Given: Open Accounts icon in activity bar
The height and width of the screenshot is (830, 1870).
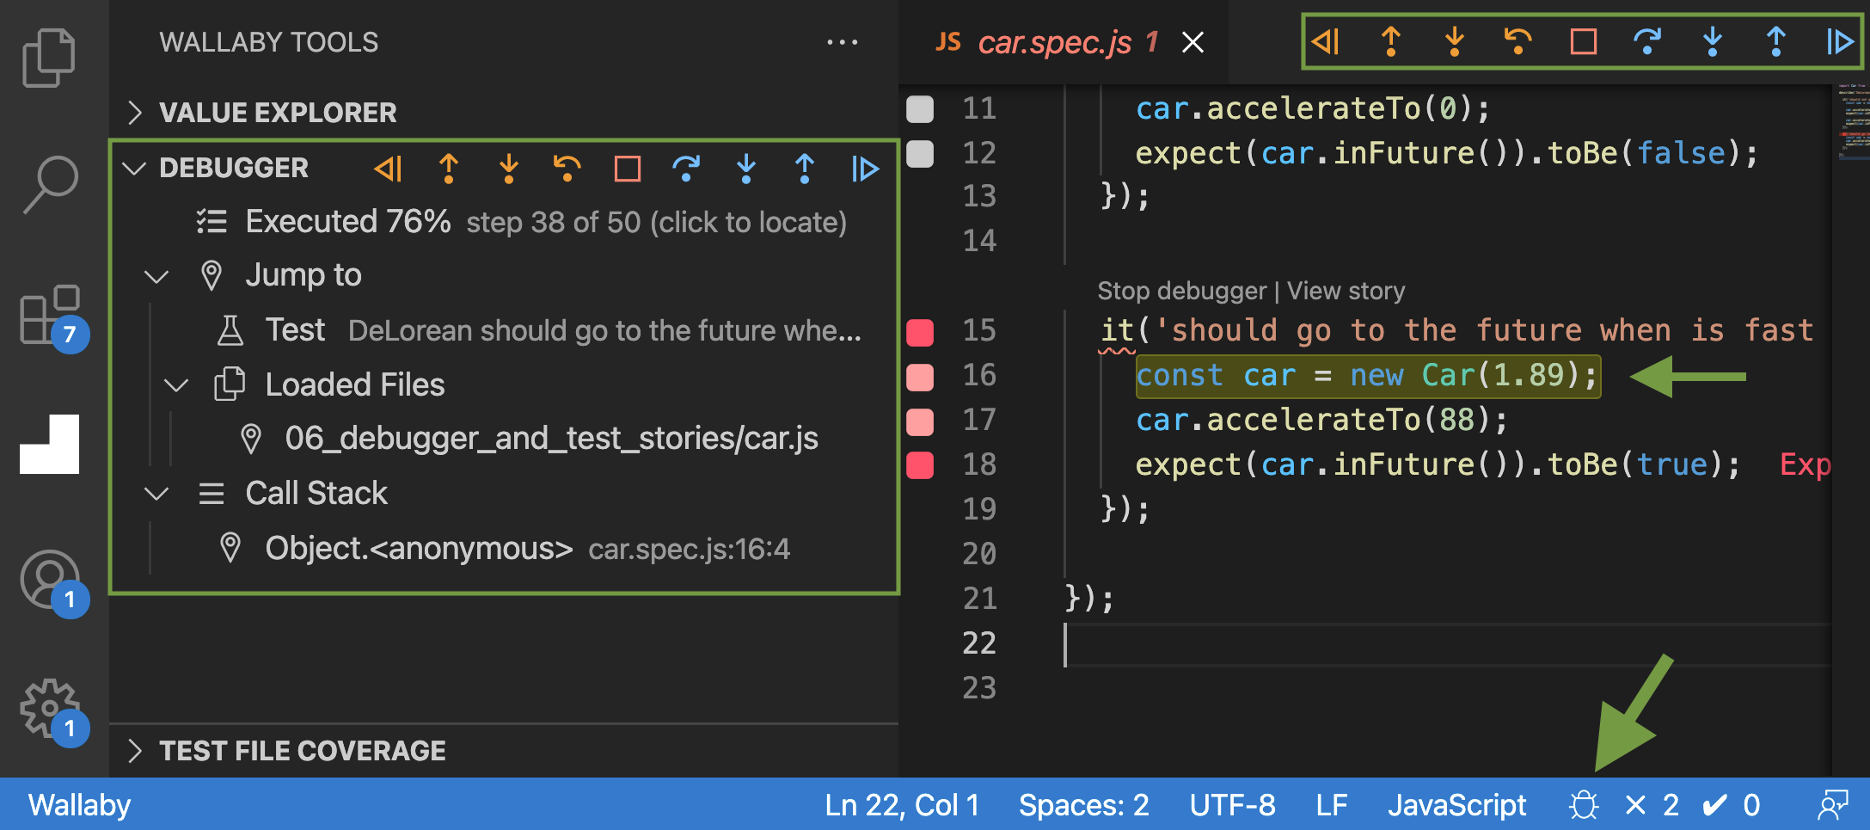Looking at the screenshot, I should point(50,580).
